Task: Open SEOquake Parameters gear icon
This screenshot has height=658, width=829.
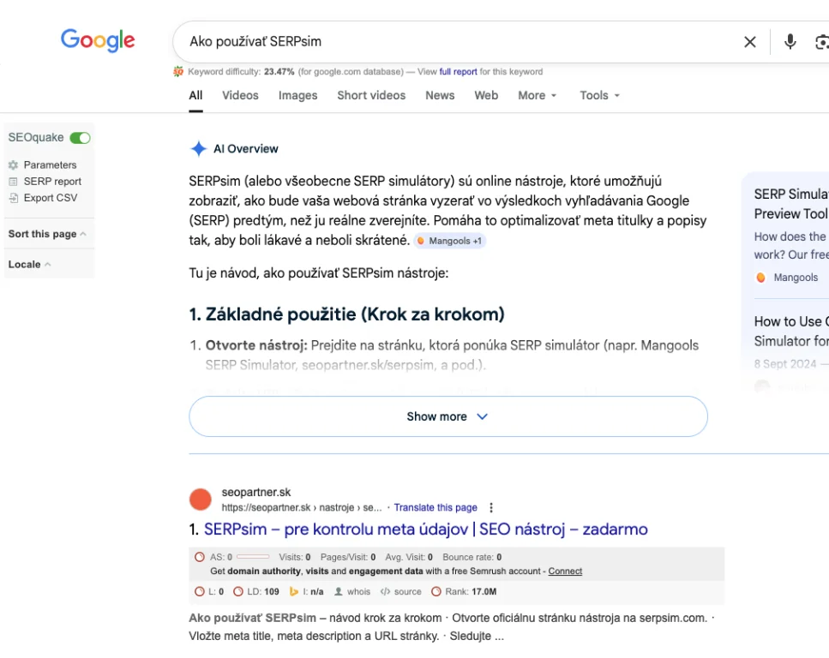Action: (13, 164)
